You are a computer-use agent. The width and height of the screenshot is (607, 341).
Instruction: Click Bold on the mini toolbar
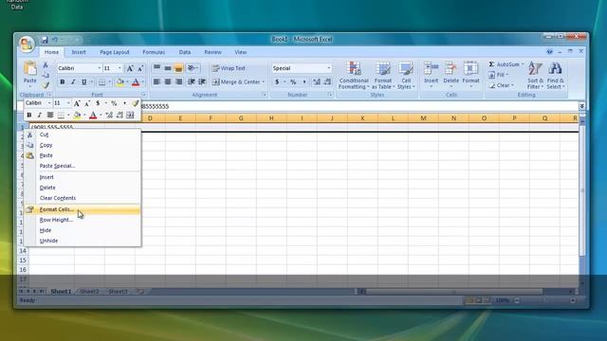click(x=29, y=116)
